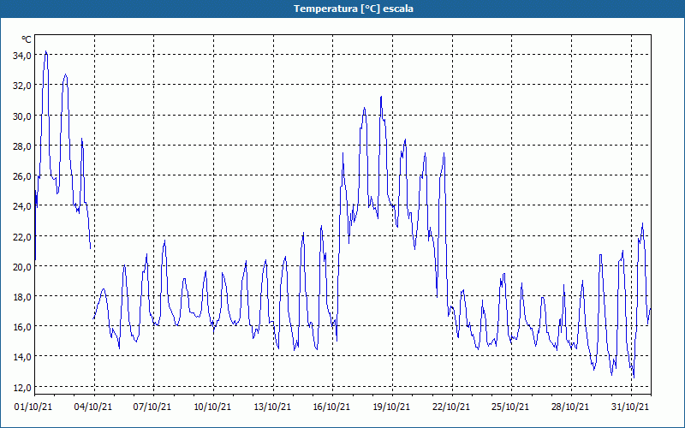Click the date label 16/10/21
The height and width of the screenshot is (428, 685).
331,407
